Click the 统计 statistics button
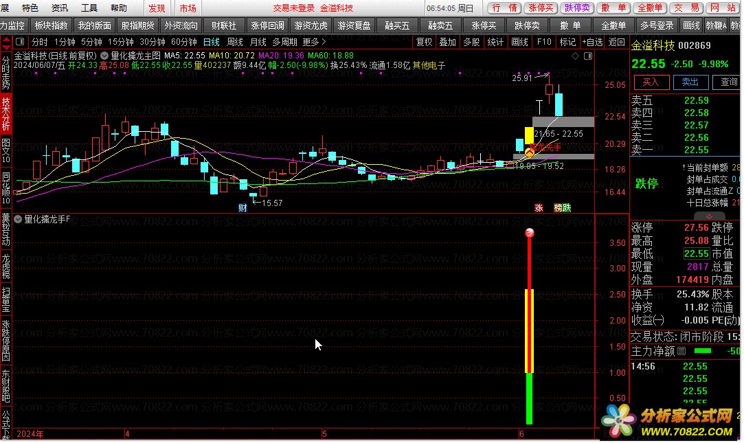This screenshot has height=443, width=744. [x=495, y=42]
